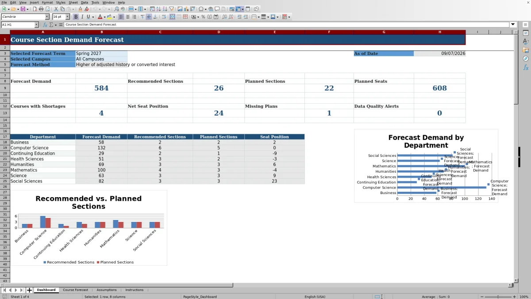Click the Format as Percent icon
The image size is (531, 299).
point(203,17)
